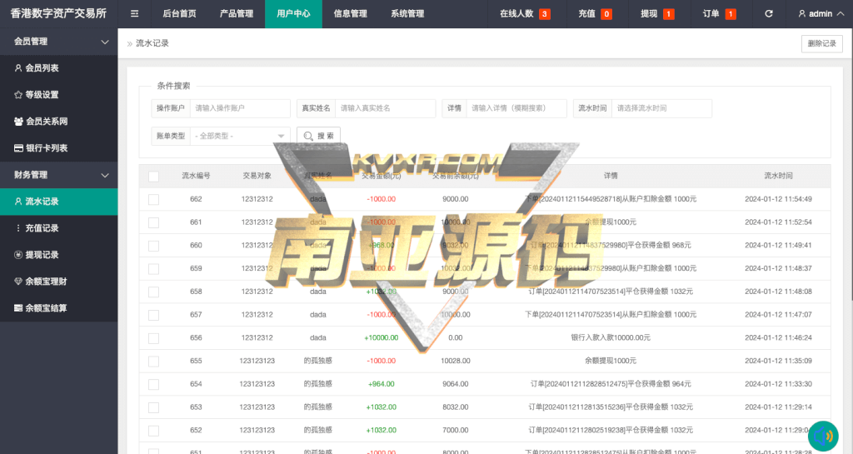This screenshot has width=853, height=454.
Task: Click the 会员列表 person icon
Action: click(18, 68)
